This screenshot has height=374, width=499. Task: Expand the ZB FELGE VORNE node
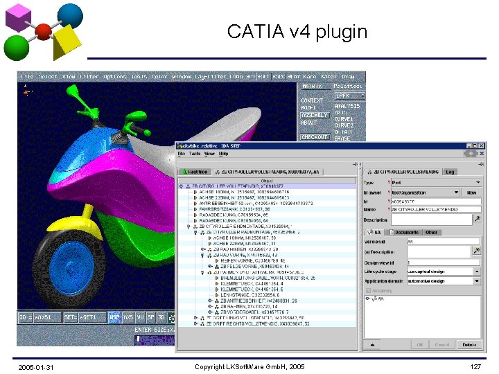click(x=210, y=267)
